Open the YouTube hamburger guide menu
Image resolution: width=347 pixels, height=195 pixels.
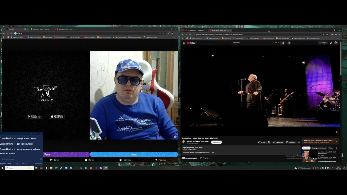[184, 43]
